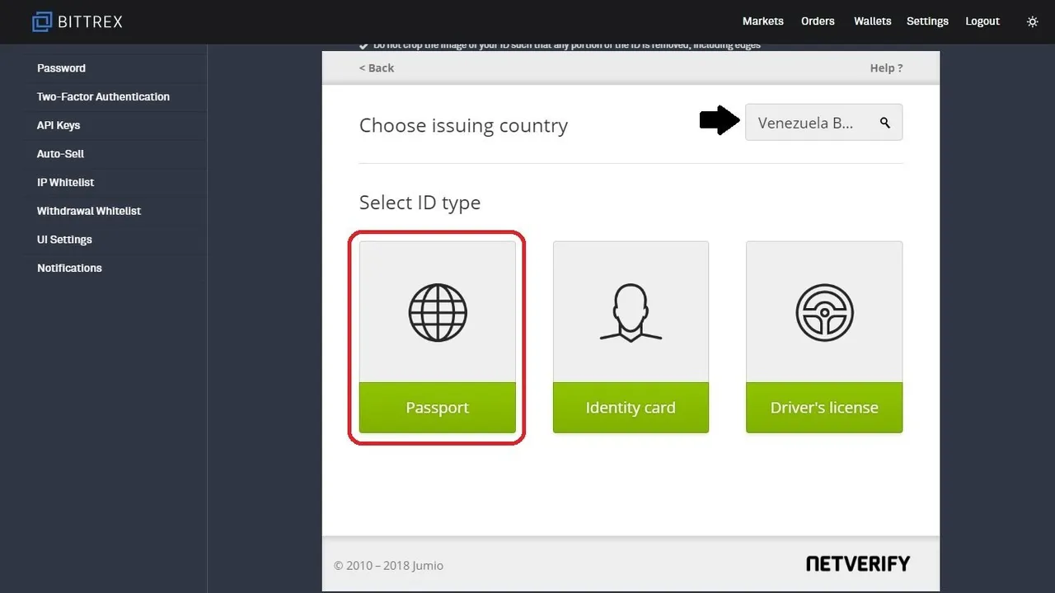This screenshot has height=593, width=1055.
Task: Select the green Driver's license button
Action: 824,408
